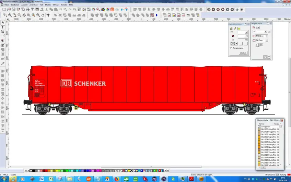Click the Save diskette icon
291x182 pixels.
point(13,9)
